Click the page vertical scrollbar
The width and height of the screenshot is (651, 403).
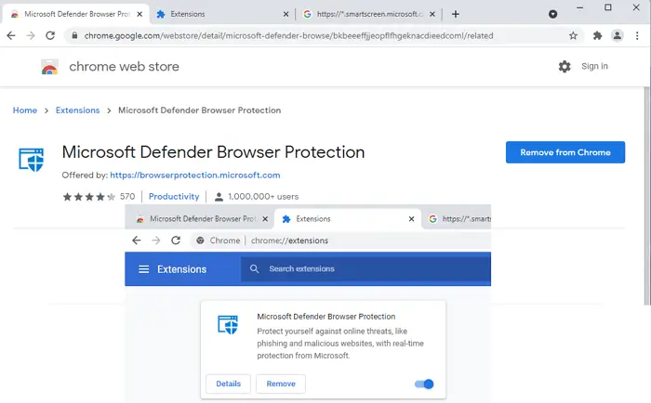click(648, 196)
